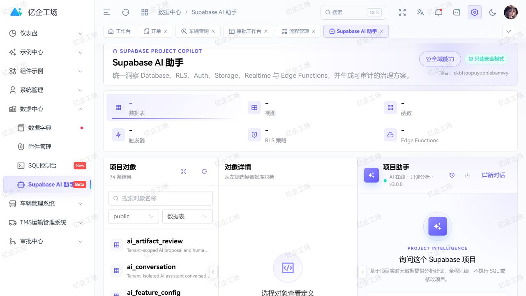526x296 pixels.
Task: Select ai_artifact_review table
Action: pyautogui.click(x=161, y=245)
